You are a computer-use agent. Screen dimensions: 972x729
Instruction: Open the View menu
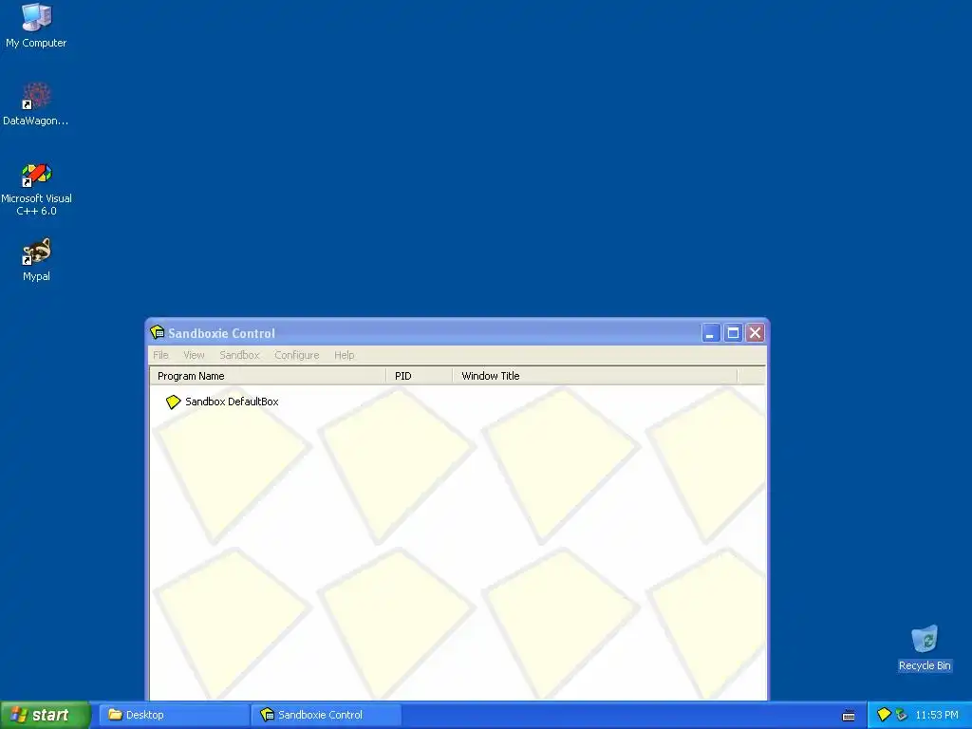(194, 355)
